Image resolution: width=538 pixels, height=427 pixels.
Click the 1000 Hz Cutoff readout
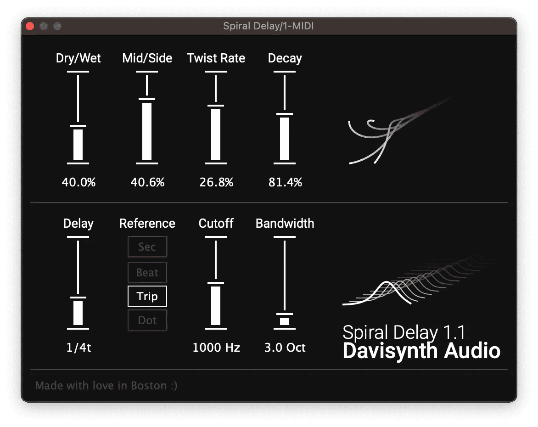(216, 348)
